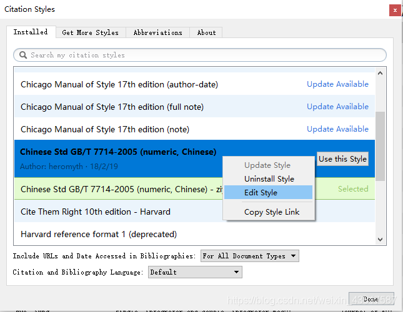Viewport: 403px width, 312px height.
Task: Focus the Search my citation styles field
Action: [200, 55]
